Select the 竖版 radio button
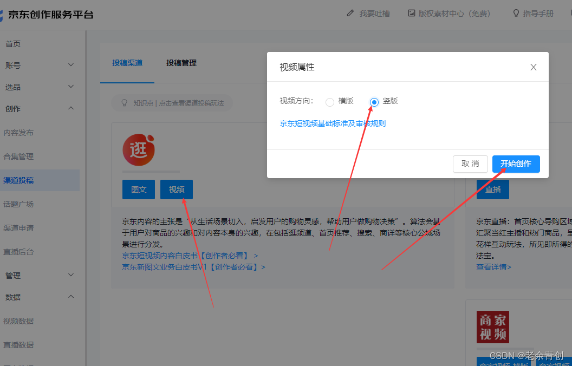The height and width of the screenshot is (366, 572). pyautogui.click(x=374, y=102)
